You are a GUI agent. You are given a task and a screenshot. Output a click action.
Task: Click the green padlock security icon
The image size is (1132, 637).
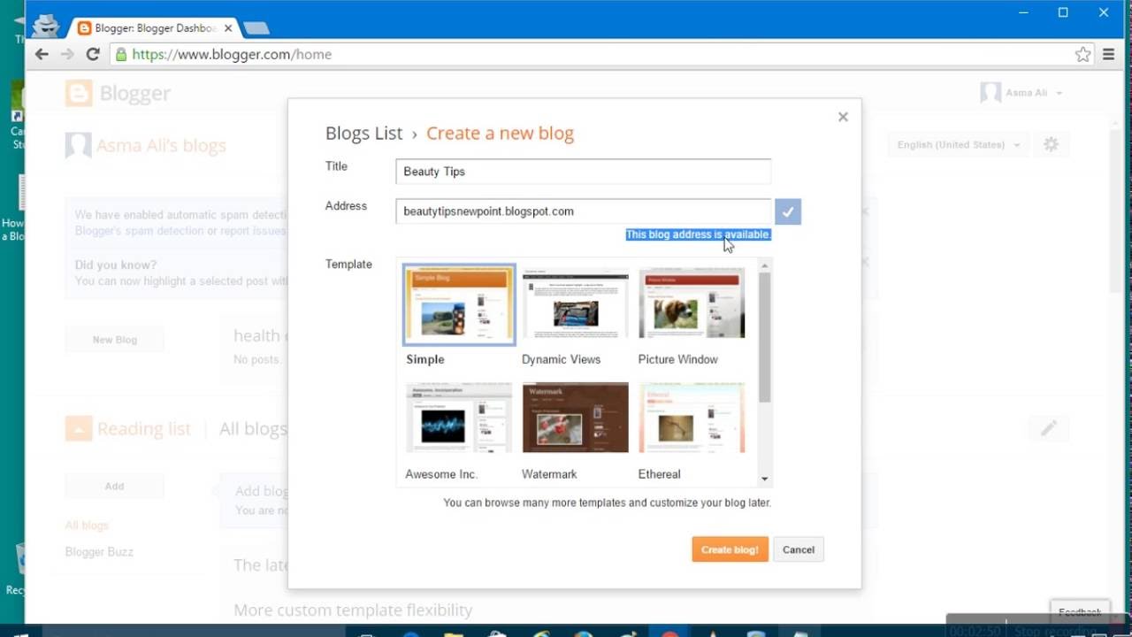pyautogui.click(x=122, y=54)
